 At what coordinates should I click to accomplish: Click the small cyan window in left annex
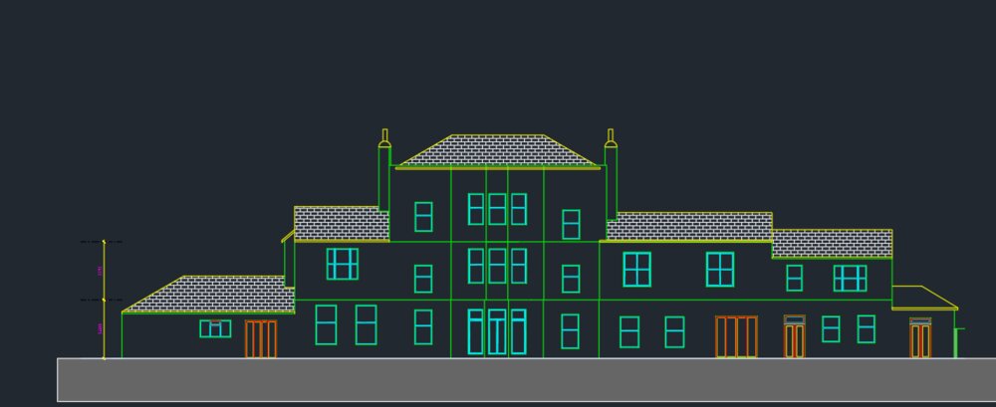(x=215, y=328)
